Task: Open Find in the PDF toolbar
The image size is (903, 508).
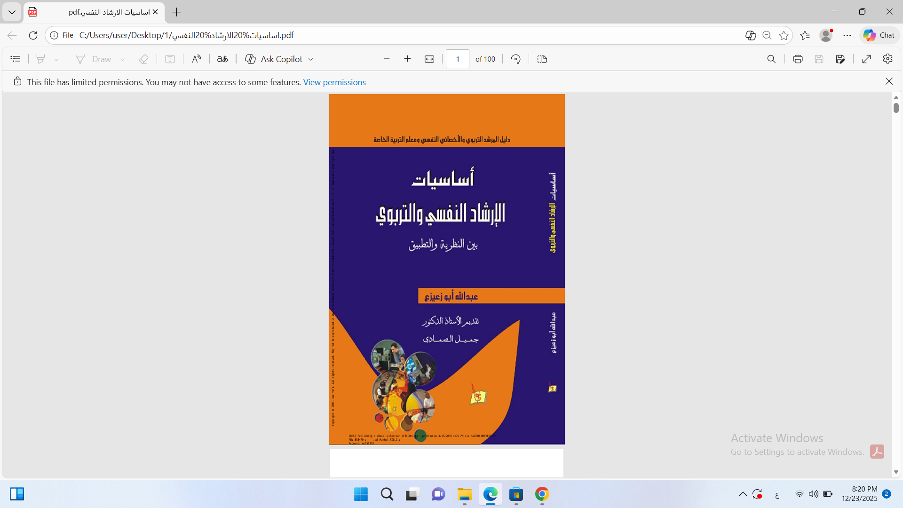Action: [771, 59]
